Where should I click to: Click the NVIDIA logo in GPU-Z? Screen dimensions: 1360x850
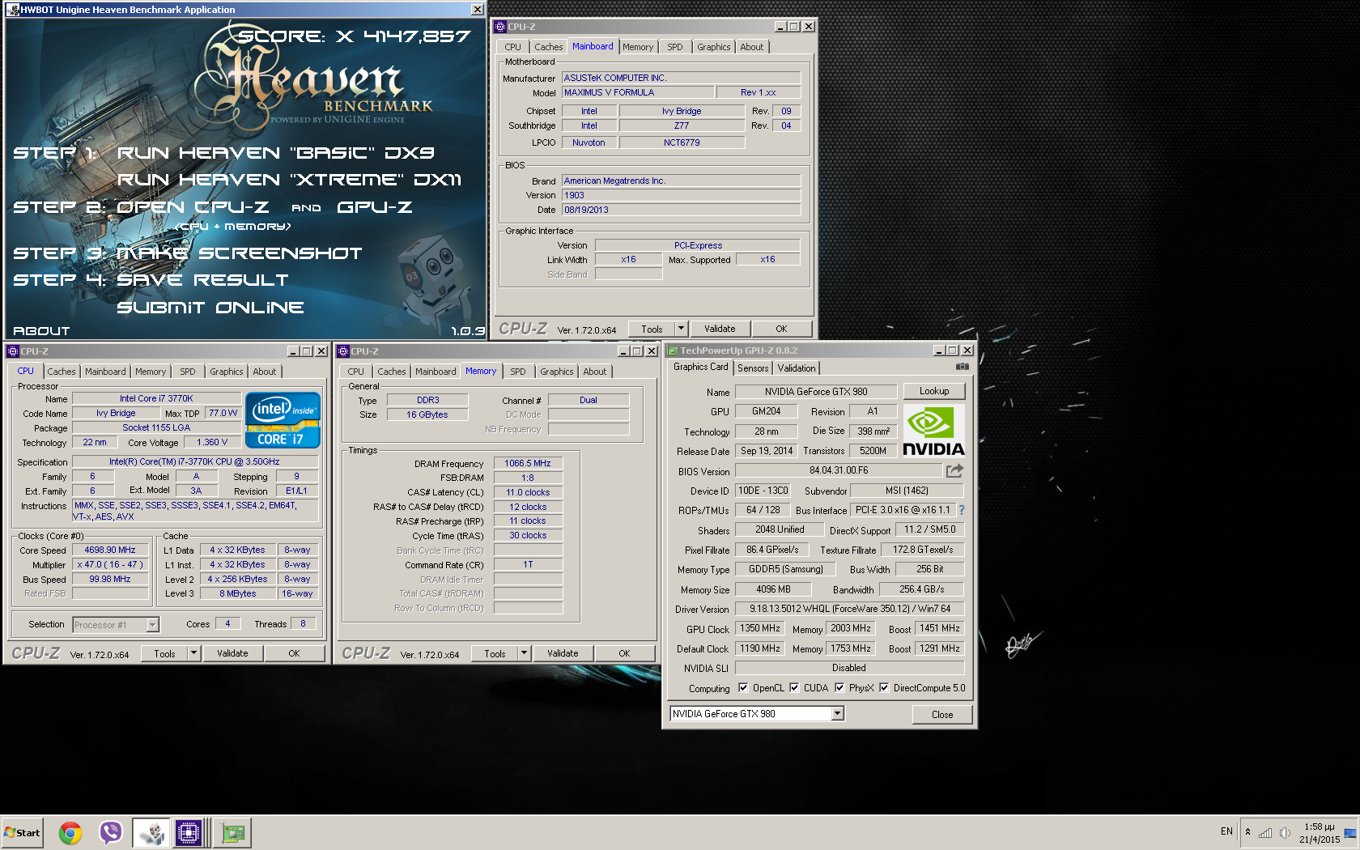(x=933, y=431)
